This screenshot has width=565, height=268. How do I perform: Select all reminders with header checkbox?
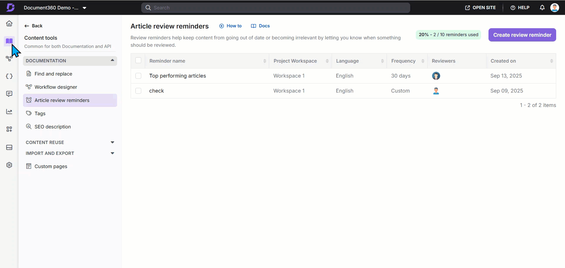(x=138, y=61)
